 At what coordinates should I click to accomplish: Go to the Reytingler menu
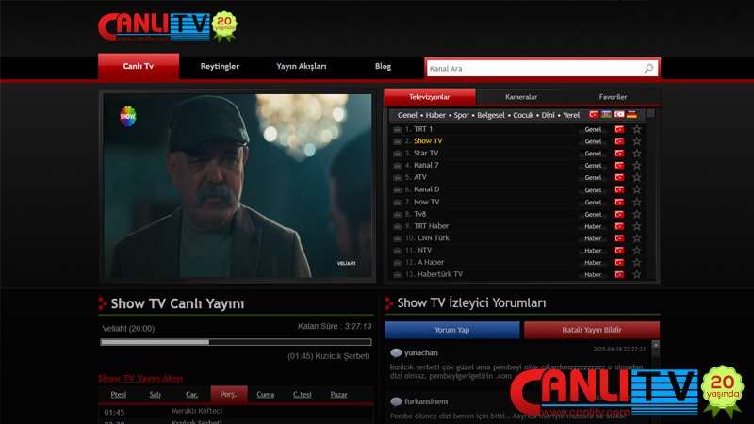click(x=220, y=66)
